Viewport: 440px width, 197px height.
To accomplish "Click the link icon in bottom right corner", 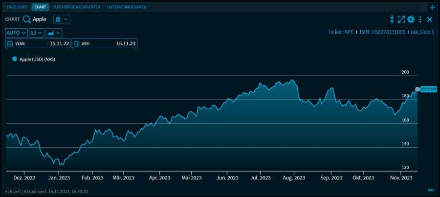I will tap(431, 190).
